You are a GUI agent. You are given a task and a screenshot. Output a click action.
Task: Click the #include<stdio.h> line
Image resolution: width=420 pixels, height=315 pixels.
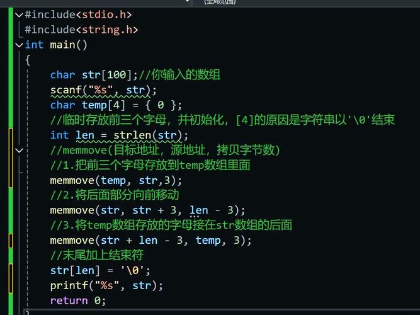(x=78, y=14)
